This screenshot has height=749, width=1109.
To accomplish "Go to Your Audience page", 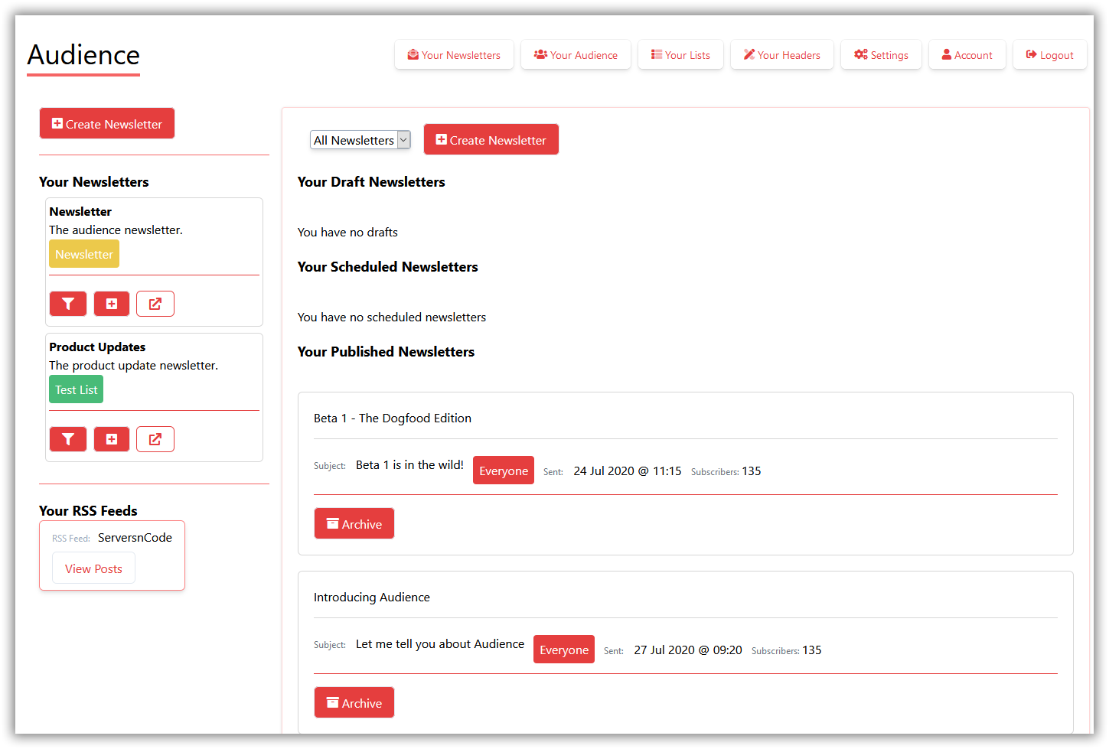I will pyautogui.click(x=576, y=55).
